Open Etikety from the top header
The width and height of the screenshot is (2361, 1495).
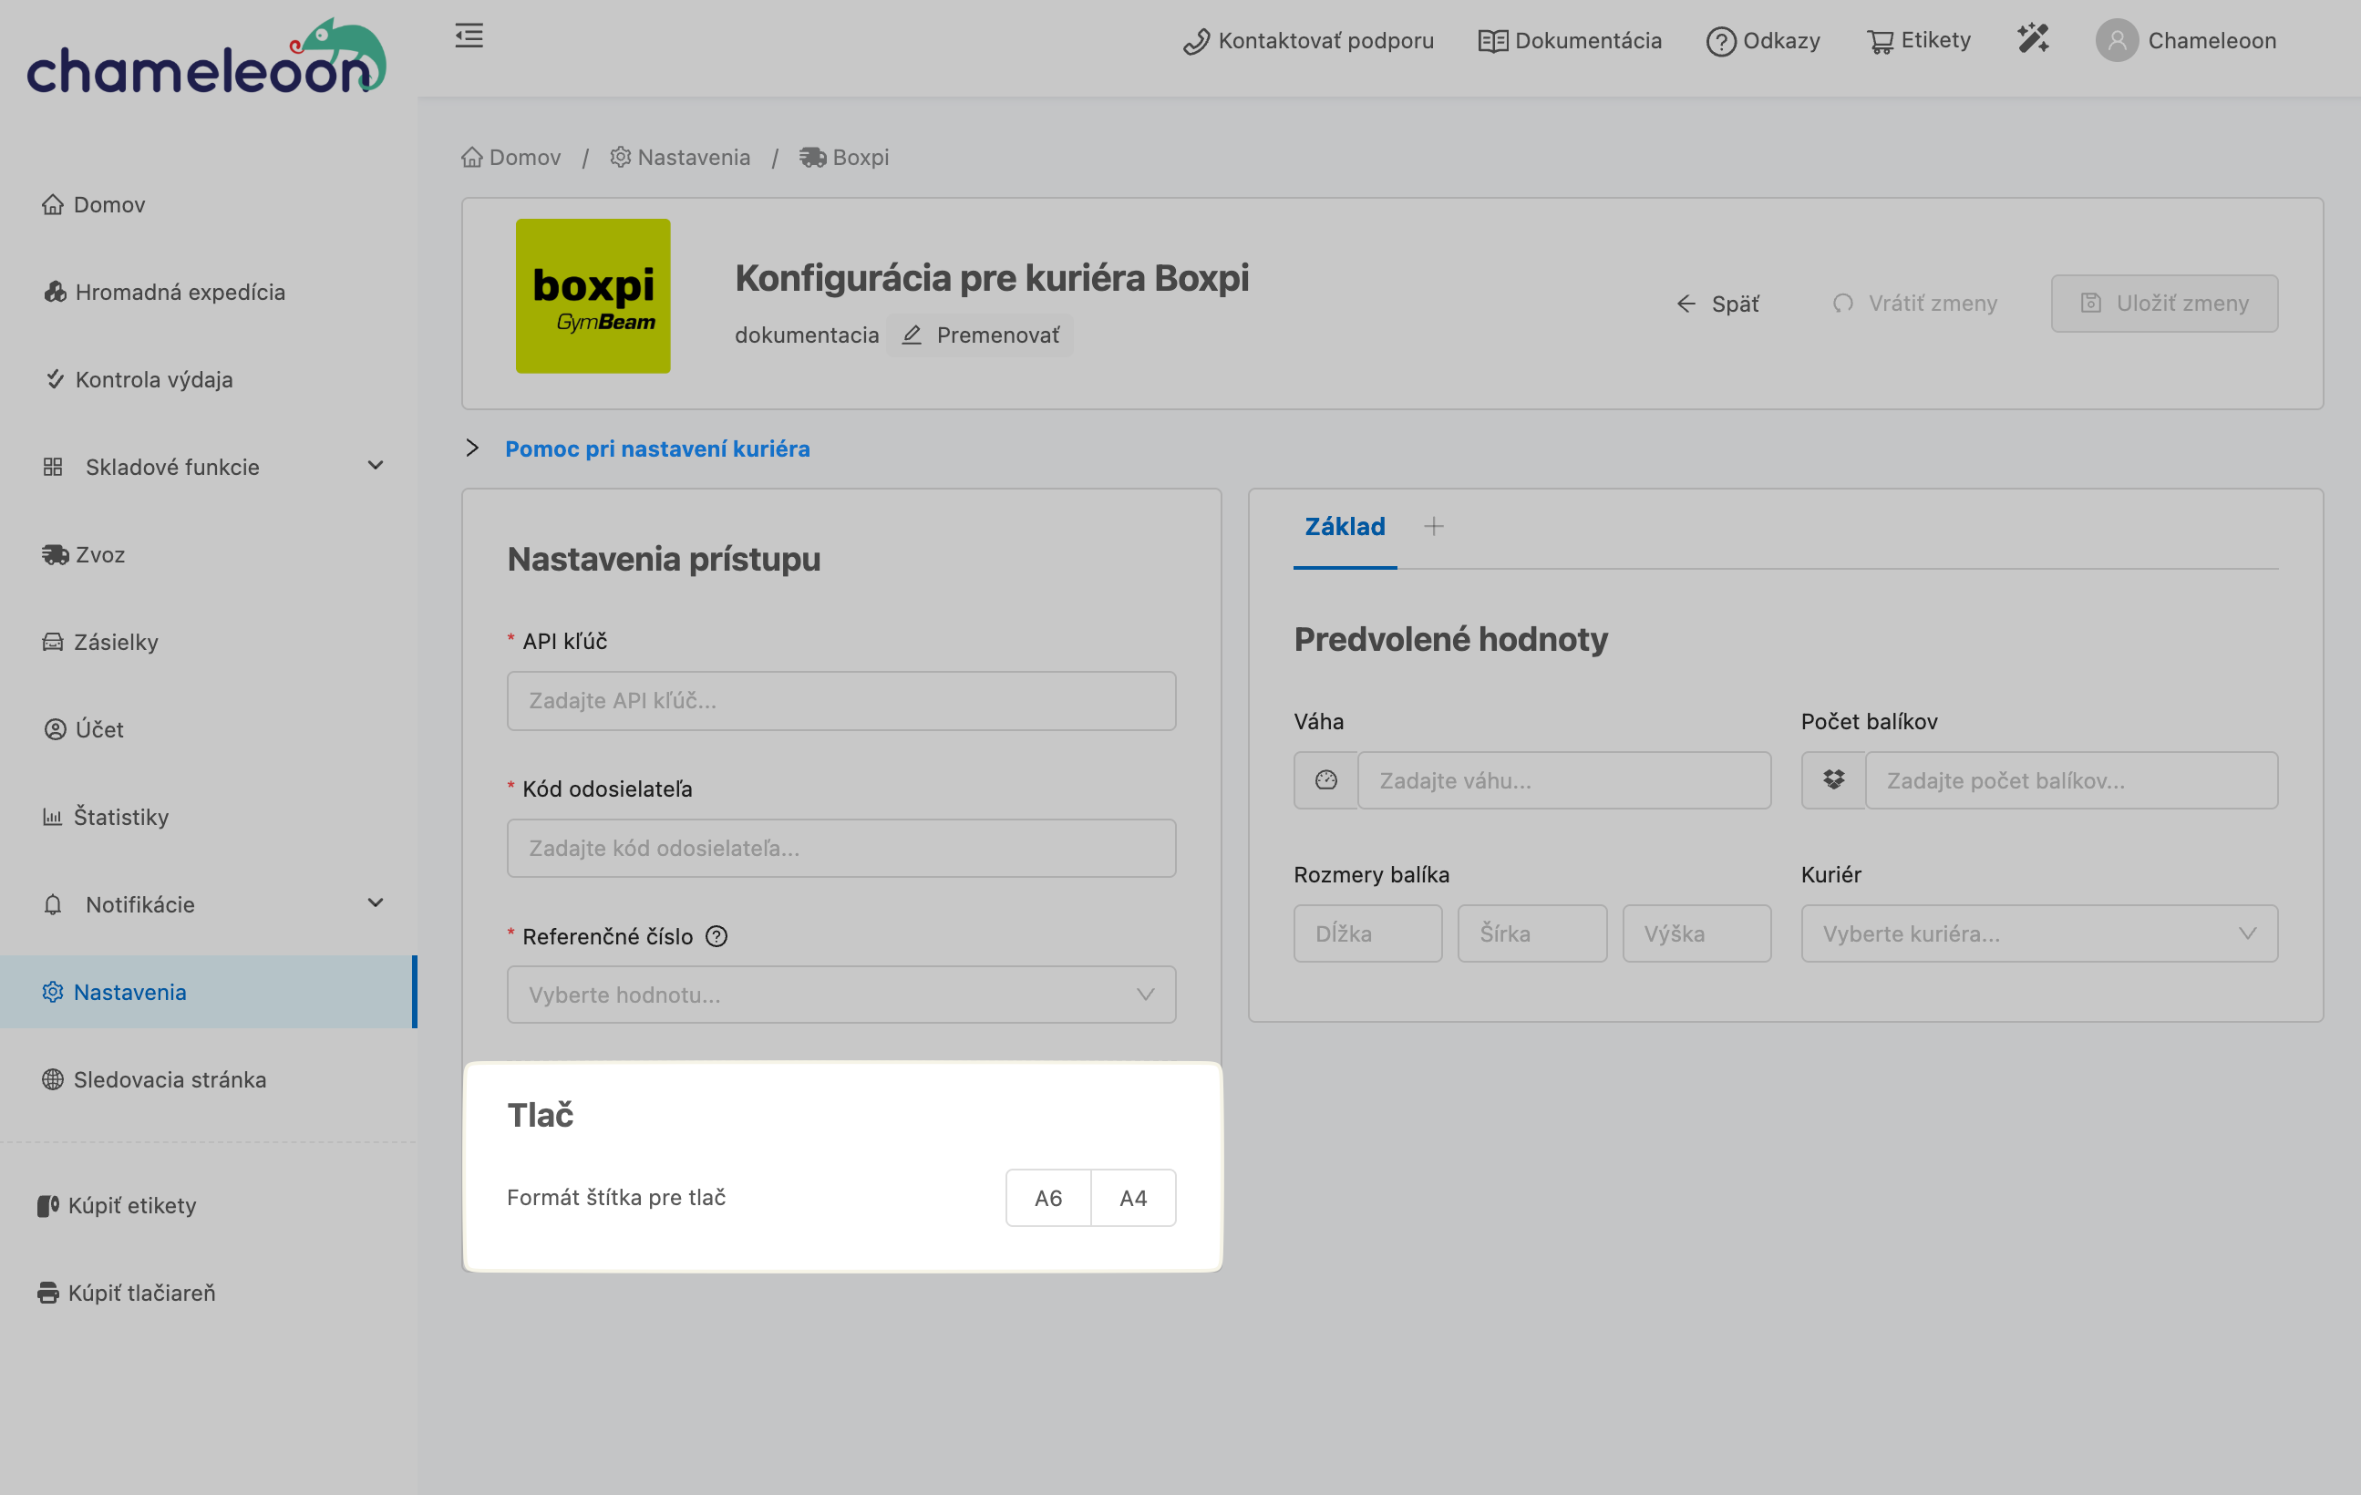(x=1918, y=40)
